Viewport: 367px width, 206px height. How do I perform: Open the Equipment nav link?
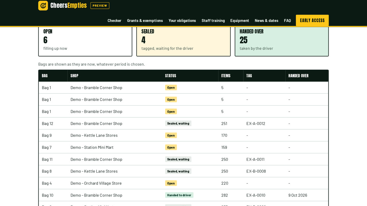[x=240, y=21]
